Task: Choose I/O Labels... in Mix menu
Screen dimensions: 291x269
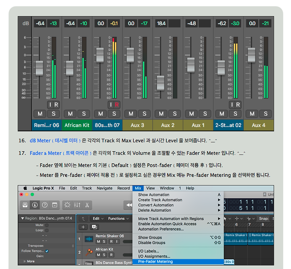Action: pyautogui.click(x=178, y=251)
